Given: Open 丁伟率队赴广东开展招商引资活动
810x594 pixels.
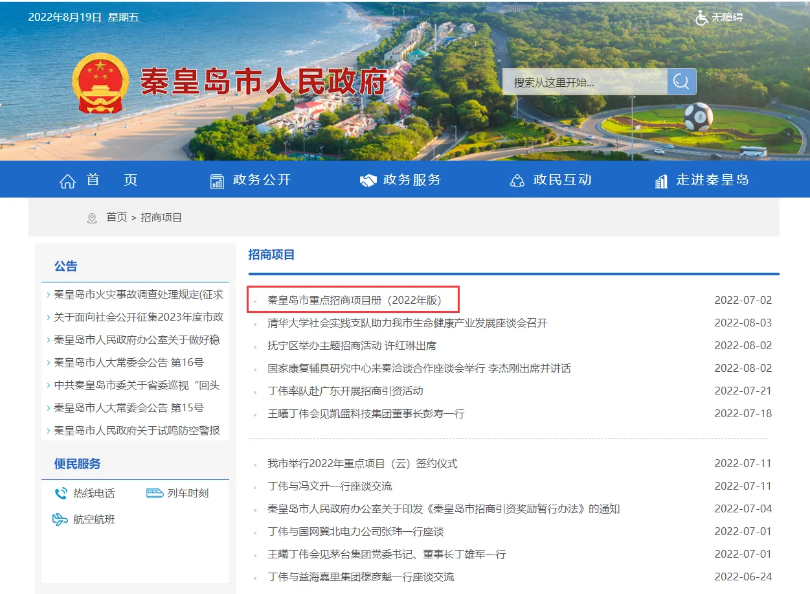Looking at the screenshot, I should tap(345, 391).
